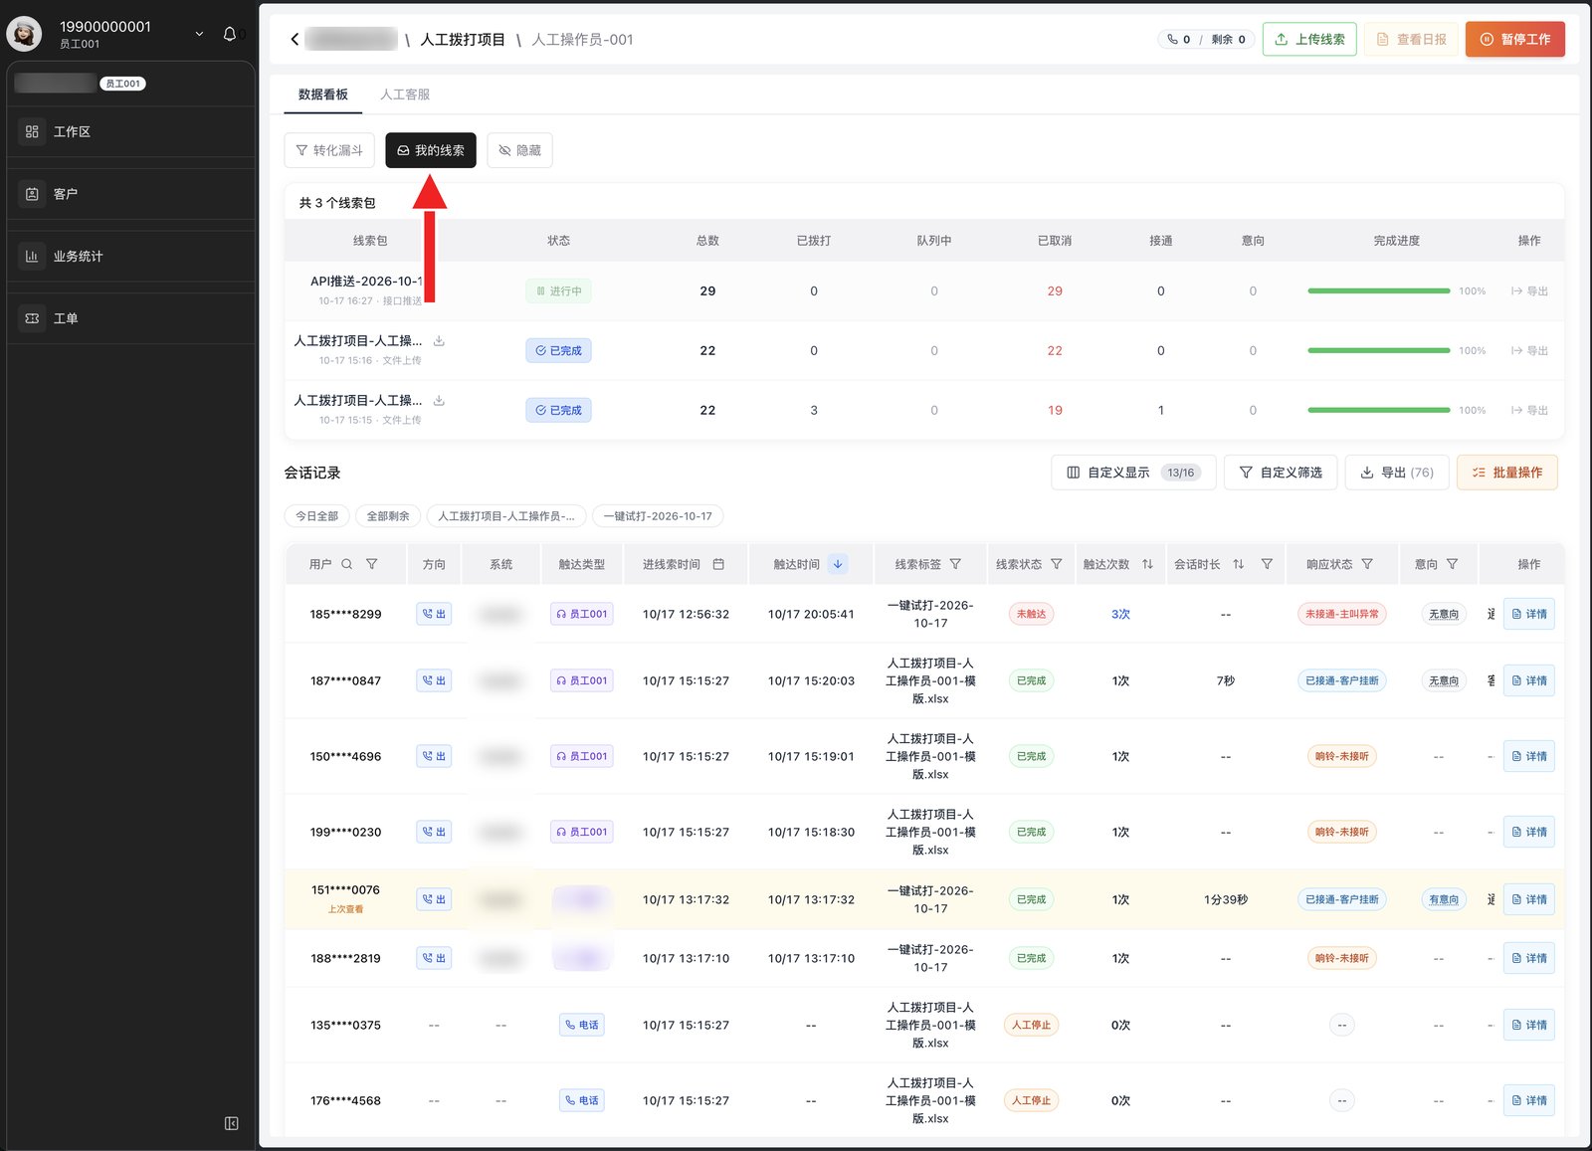Viewport: 1592px width, 1151px height.
Task: Open 客户 in the sidebar
Action: [x=130, y=194]
